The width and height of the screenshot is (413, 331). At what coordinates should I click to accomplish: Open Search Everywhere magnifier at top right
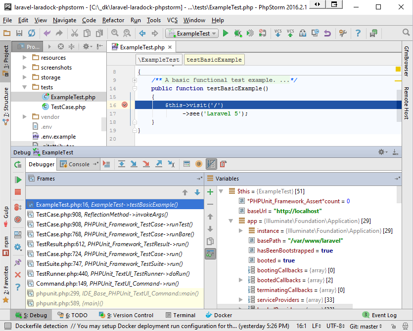coord(406,33)
